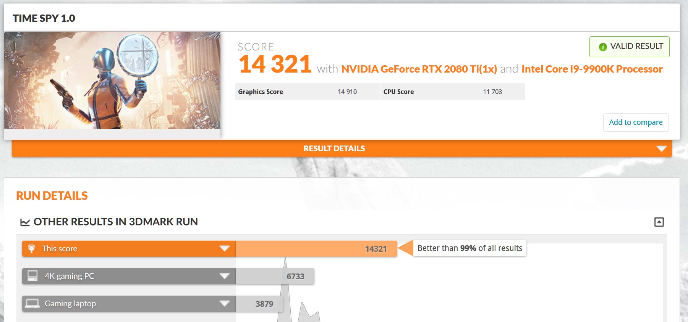Click the chart icon next to Other Results heading
Viewport: 688px width, 322px height.
[25, 222]
